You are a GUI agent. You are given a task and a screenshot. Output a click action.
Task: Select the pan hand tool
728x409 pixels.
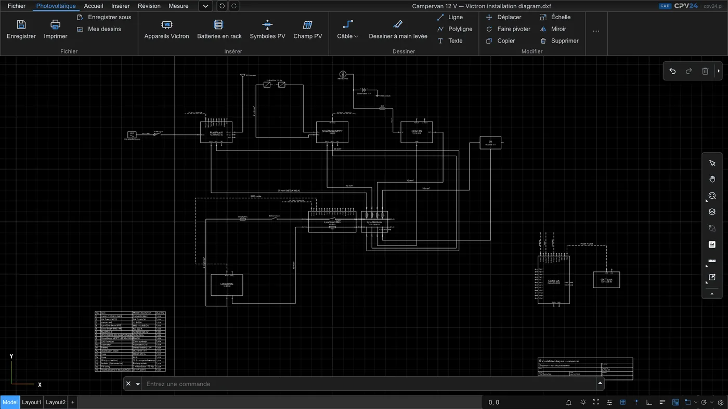coord(712,179)
